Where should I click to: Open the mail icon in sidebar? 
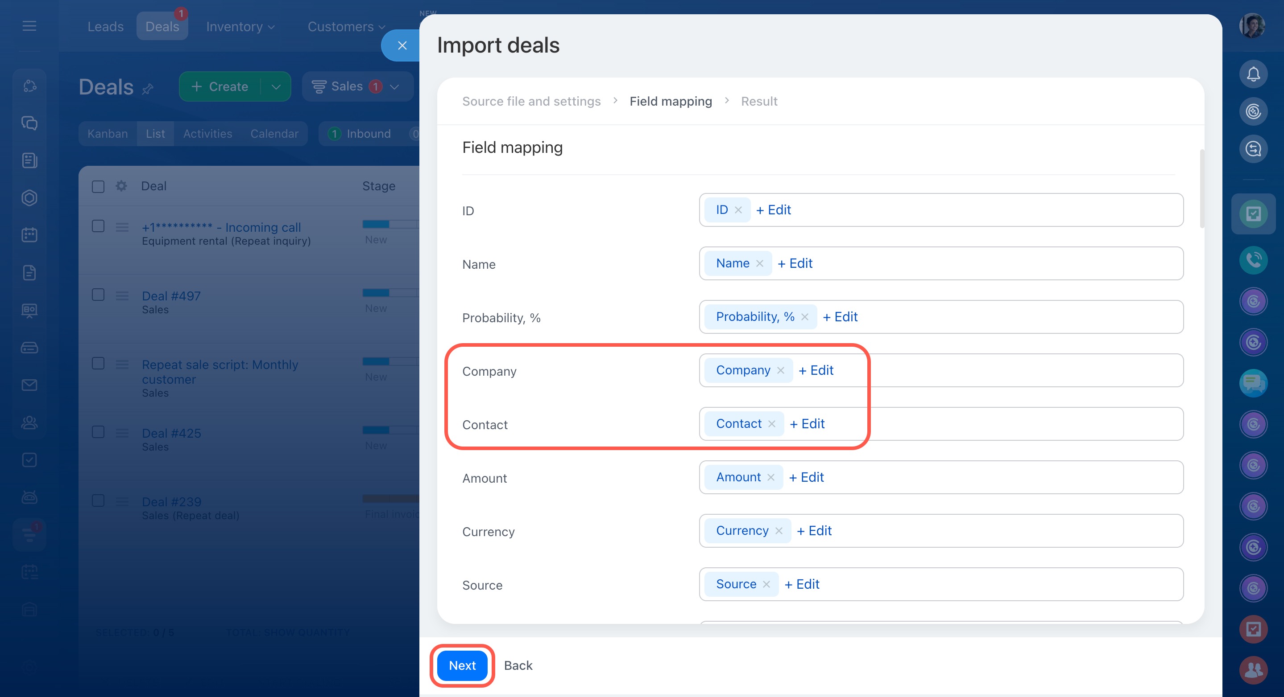point(29,385)
